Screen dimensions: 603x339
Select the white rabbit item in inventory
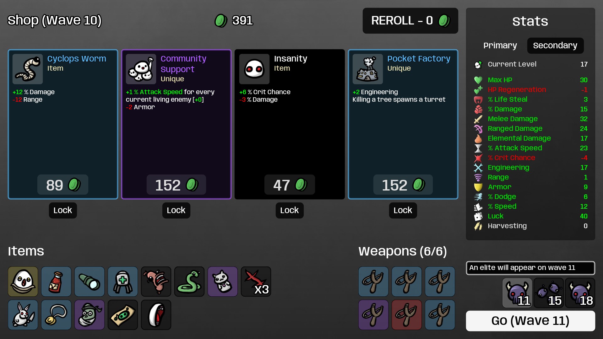click(23, 315)
